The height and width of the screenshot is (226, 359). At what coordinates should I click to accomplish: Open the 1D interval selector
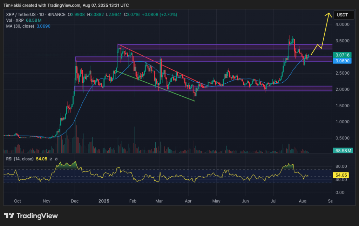(x=42, y=14)
